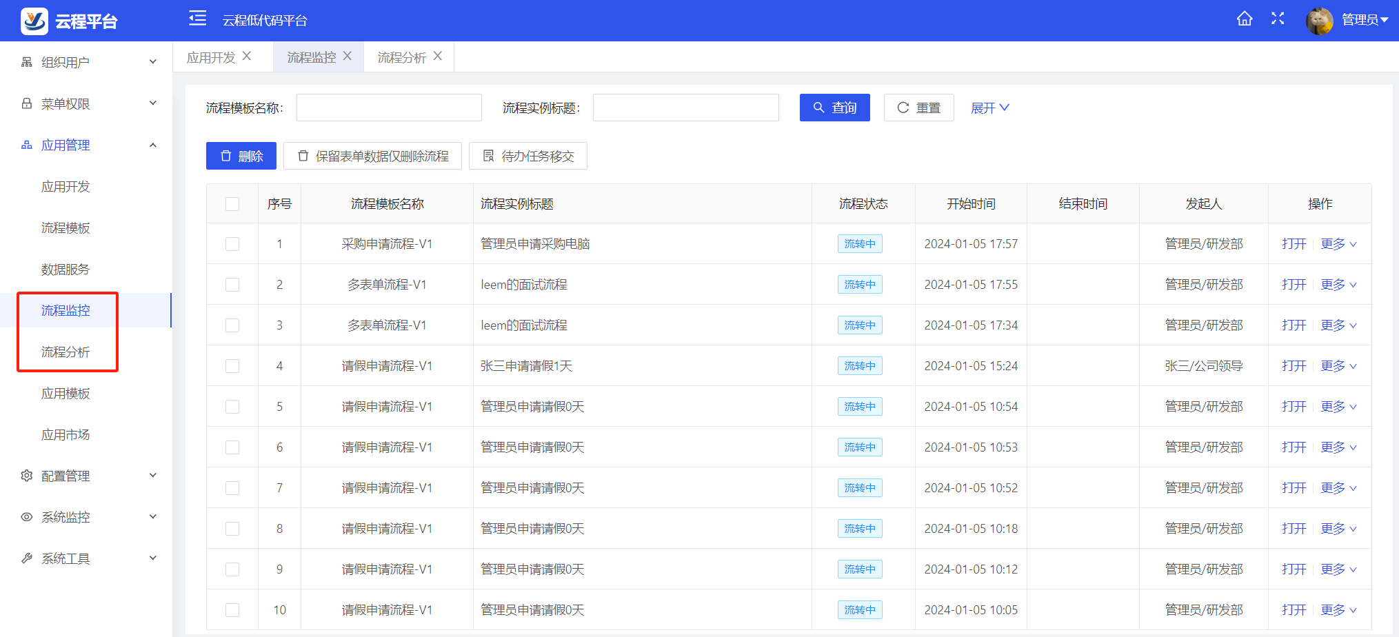1399x637 pixels.
Task: Click the 应用管理 hierarchy icon
Action: click(x=27, y=145)
